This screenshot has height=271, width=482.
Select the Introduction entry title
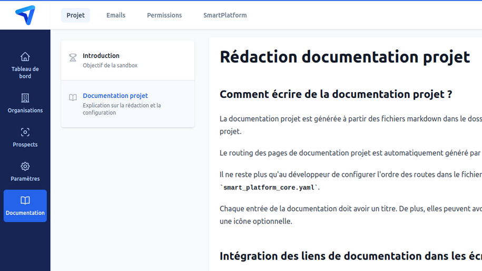[101, 56]
